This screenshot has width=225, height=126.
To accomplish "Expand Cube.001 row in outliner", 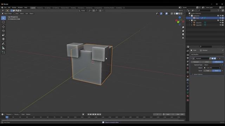I will coord(192,23).
